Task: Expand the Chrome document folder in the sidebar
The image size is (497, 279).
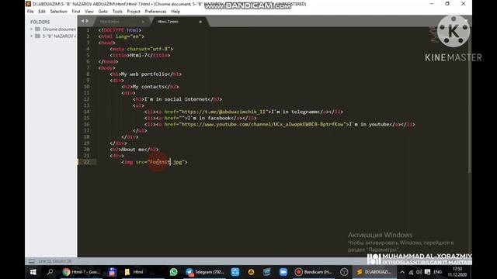Action: point(32,29)
